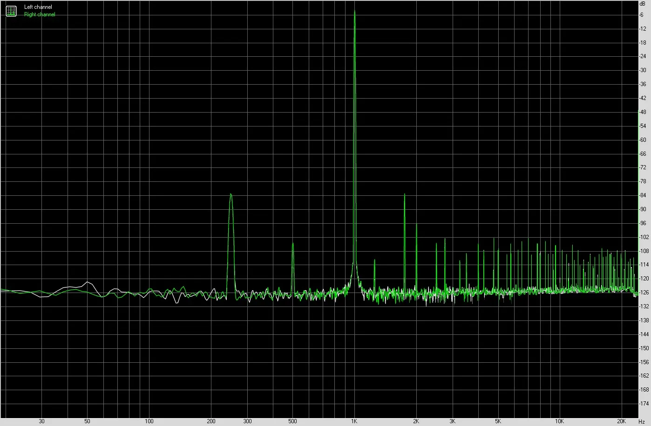The image size is (651, 426).
Task: Click the 200 Hz frequency label
Action: point(211,421)
